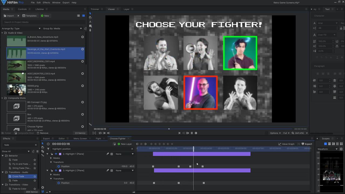This screenshot has height=194, width=345.
Task: Open the Show All effects filter dropdown
Action: pyautogui.click(x=16, y=151)
